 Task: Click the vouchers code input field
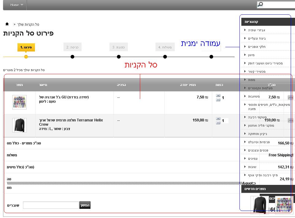pyautogui.click(x=51, y=205)
